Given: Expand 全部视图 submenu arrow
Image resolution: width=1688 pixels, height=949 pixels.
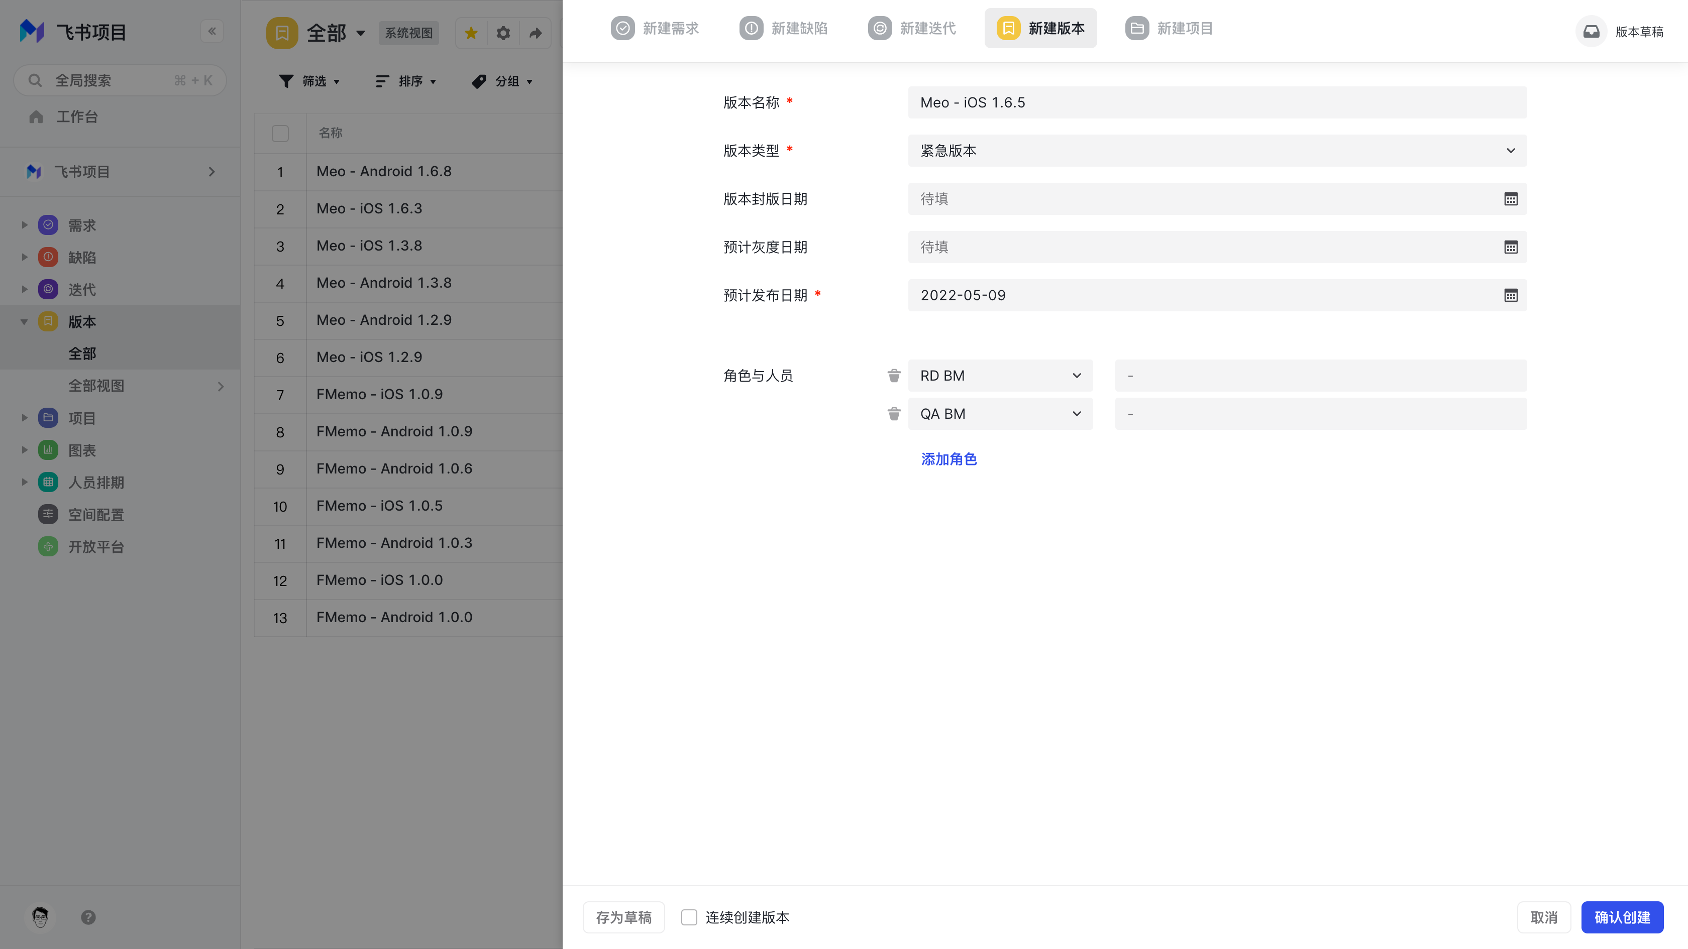Looking at the screenshot, I should pos(221,386).
